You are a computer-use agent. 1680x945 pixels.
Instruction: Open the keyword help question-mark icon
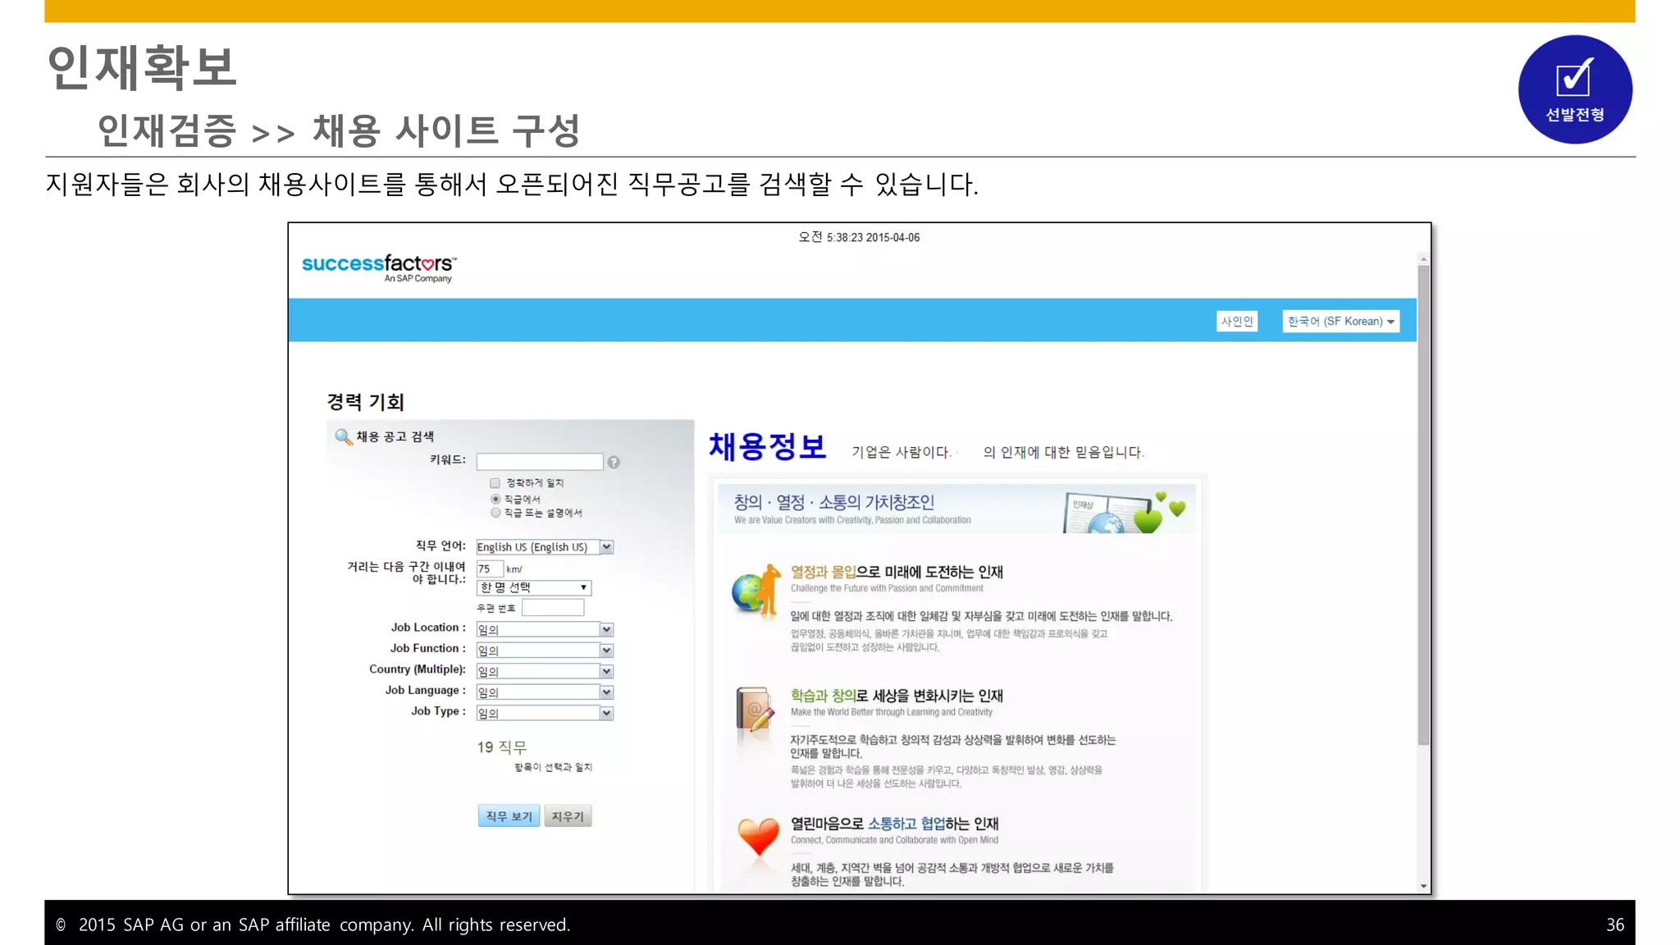pos(614,462)
